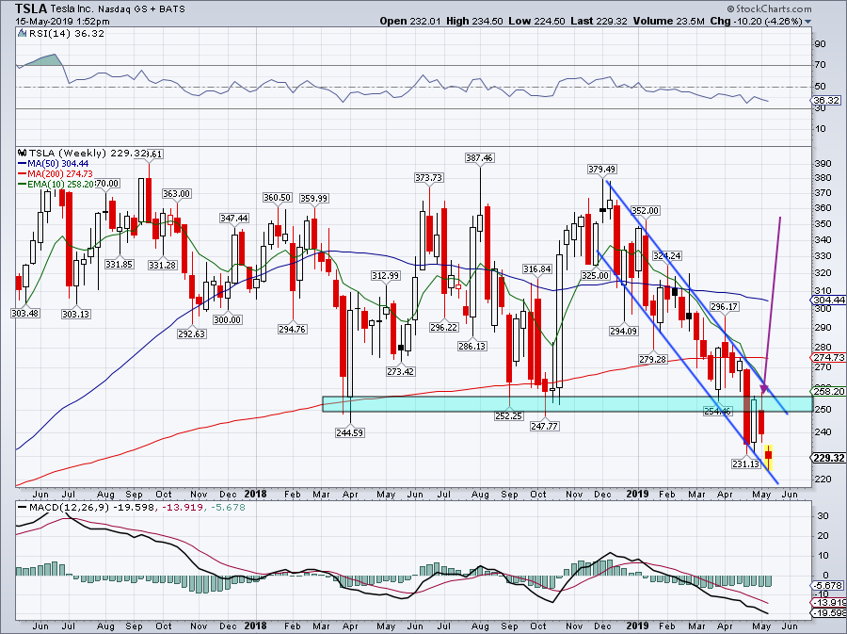Click the small RSI indicator icon

pos(22,33)
